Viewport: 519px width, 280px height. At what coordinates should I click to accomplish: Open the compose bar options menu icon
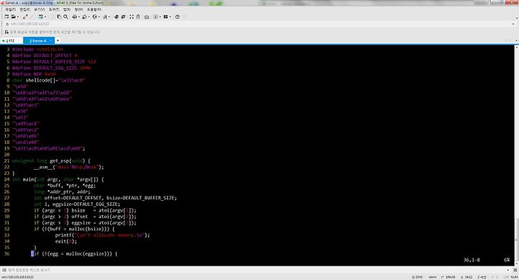coord(515,270)
